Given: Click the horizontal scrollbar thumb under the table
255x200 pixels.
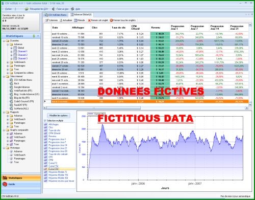Looking at the screenshot, I should (x=93, y=108).
